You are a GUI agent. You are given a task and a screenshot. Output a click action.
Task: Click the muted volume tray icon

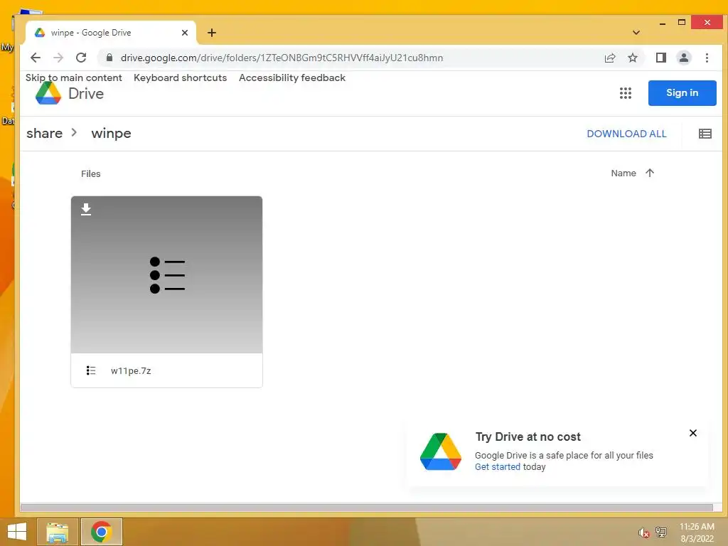pos(643,532)
